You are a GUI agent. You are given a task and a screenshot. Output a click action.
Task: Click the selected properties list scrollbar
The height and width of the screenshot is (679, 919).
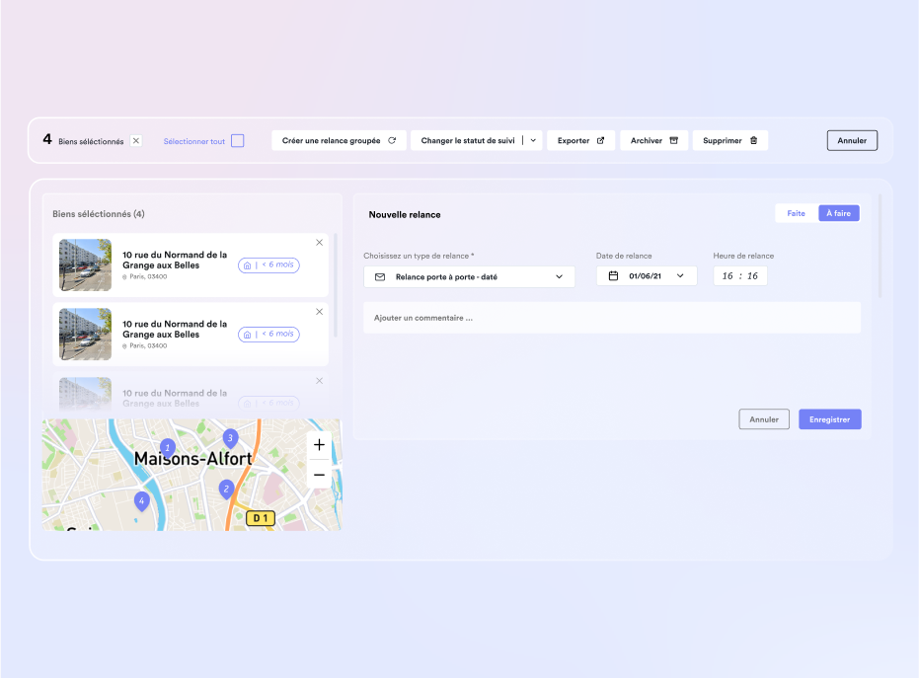336,285
